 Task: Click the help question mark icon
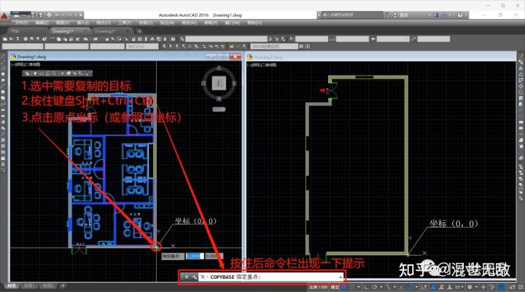click(460, 15)
